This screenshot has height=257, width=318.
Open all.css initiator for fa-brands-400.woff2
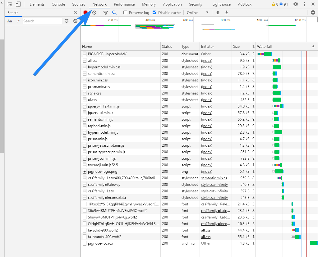[x=206, y=237]
